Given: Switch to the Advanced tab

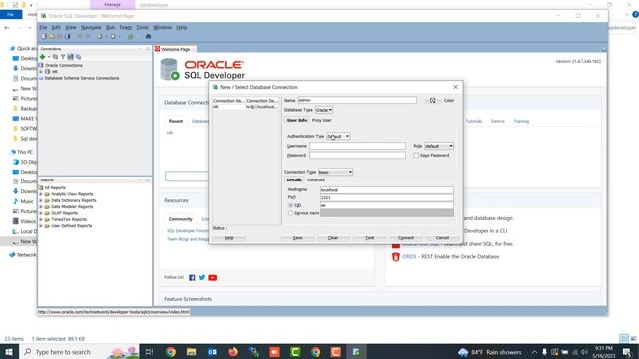Looking at the screenshot, I should coord(316,179).
